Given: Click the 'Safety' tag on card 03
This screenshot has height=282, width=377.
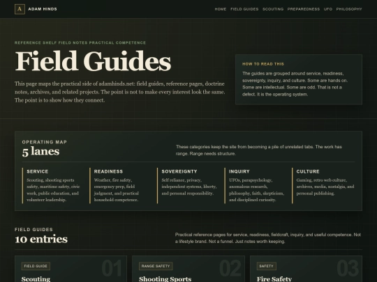Looking at the screenshot, I should [x=267, y=266].
